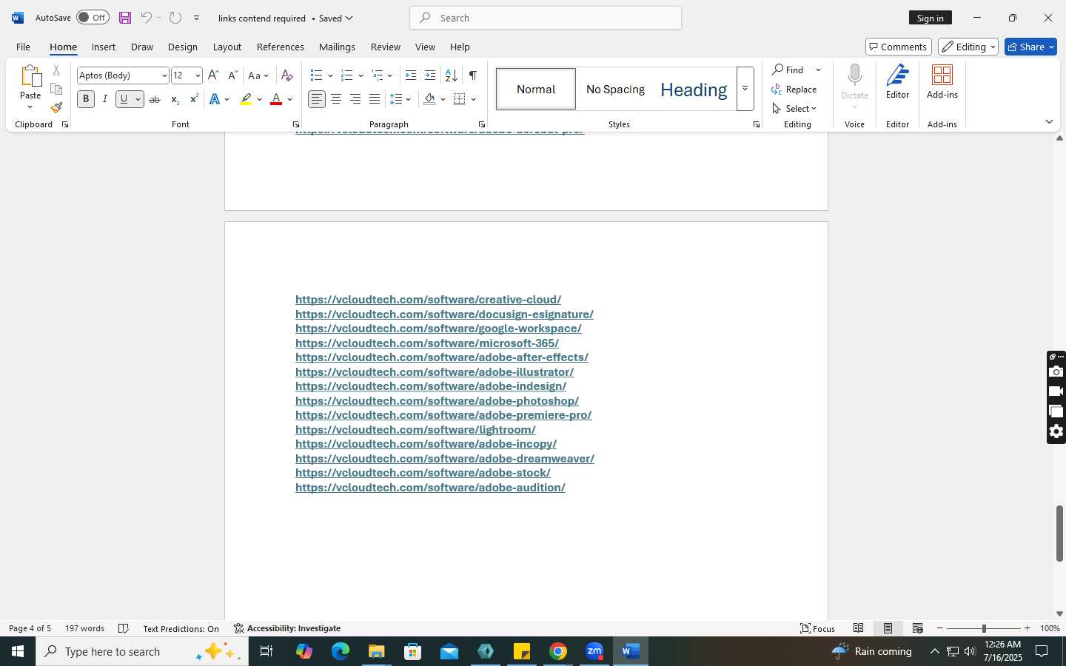Switch to the View tab
This screenshot has height=666, width=1066.
pos(425,47)
